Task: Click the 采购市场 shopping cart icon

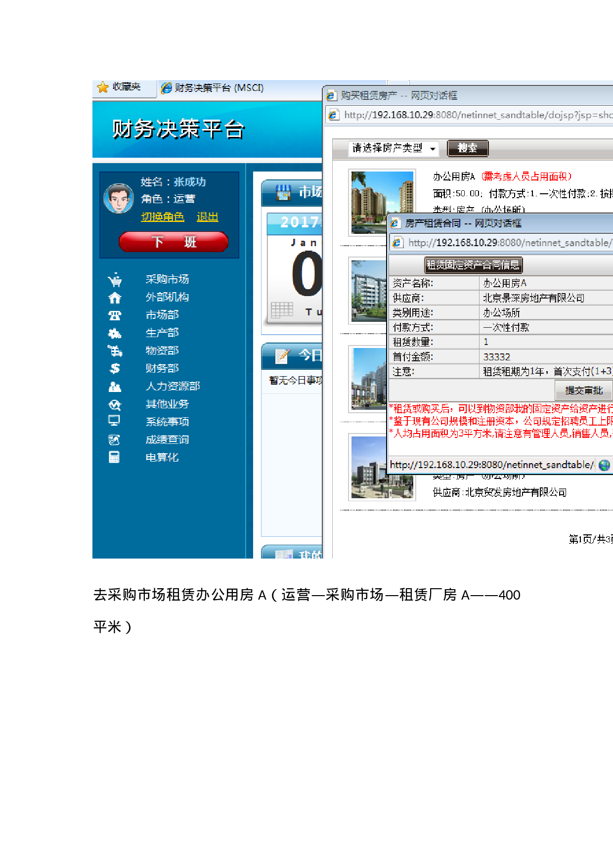Action: point(115,280)
